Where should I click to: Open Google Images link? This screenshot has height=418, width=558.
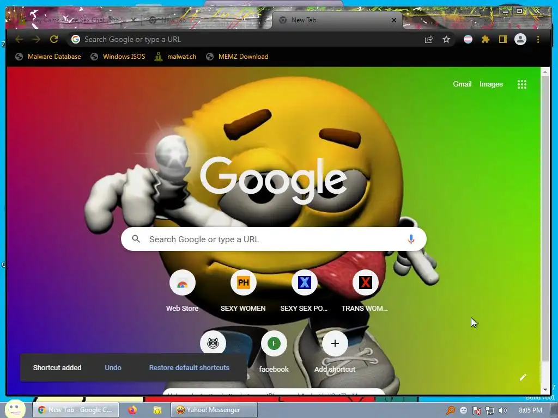tap(491, 84)
